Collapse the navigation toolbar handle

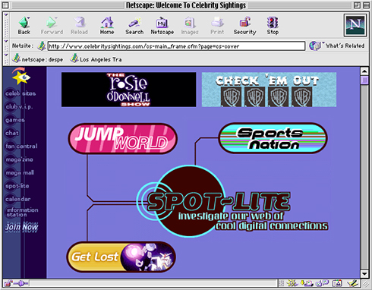[6, 24]
